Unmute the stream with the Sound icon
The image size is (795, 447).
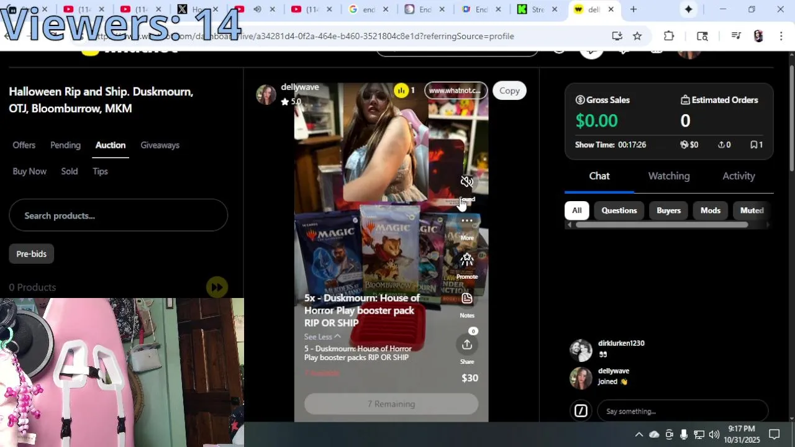(467, 181)
